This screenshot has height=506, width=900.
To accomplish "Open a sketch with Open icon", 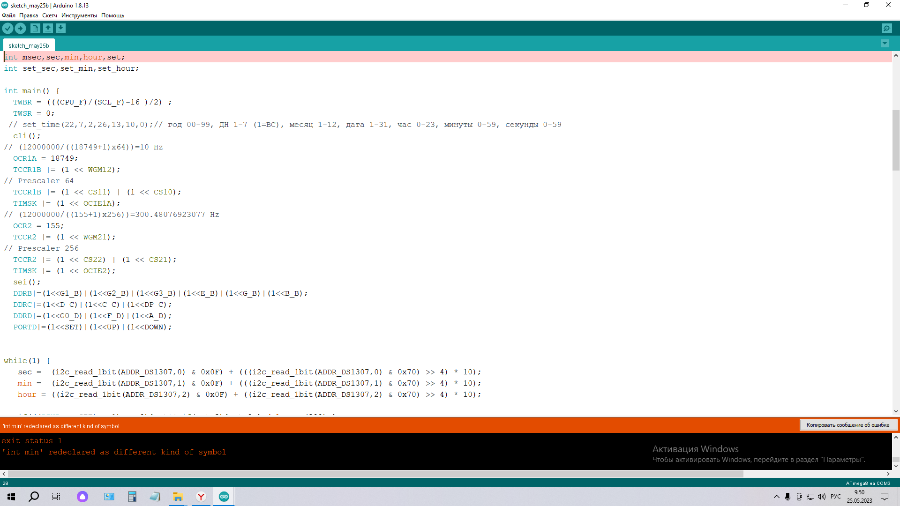I will (48, 29).
